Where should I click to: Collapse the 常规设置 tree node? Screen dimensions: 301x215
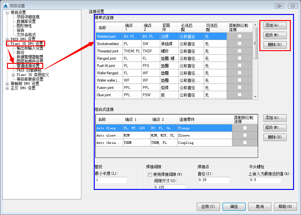[x=7, y=13]
